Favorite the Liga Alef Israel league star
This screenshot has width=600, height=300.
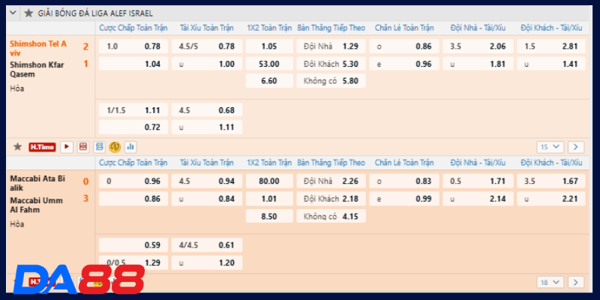coord(28,13)
